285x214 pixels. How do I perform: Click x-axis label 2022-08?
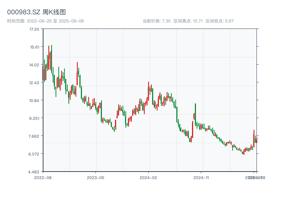[x=43, y=178]
